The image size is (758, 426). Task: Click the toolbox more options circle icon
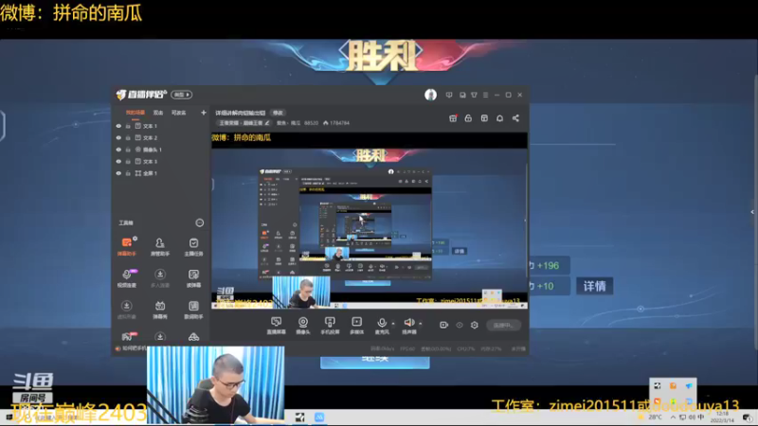(x=199, y=222)
